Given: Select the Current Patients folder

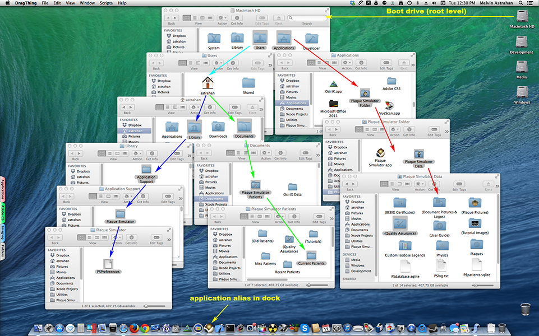Looking at the screenshot, I should [311, 256].
